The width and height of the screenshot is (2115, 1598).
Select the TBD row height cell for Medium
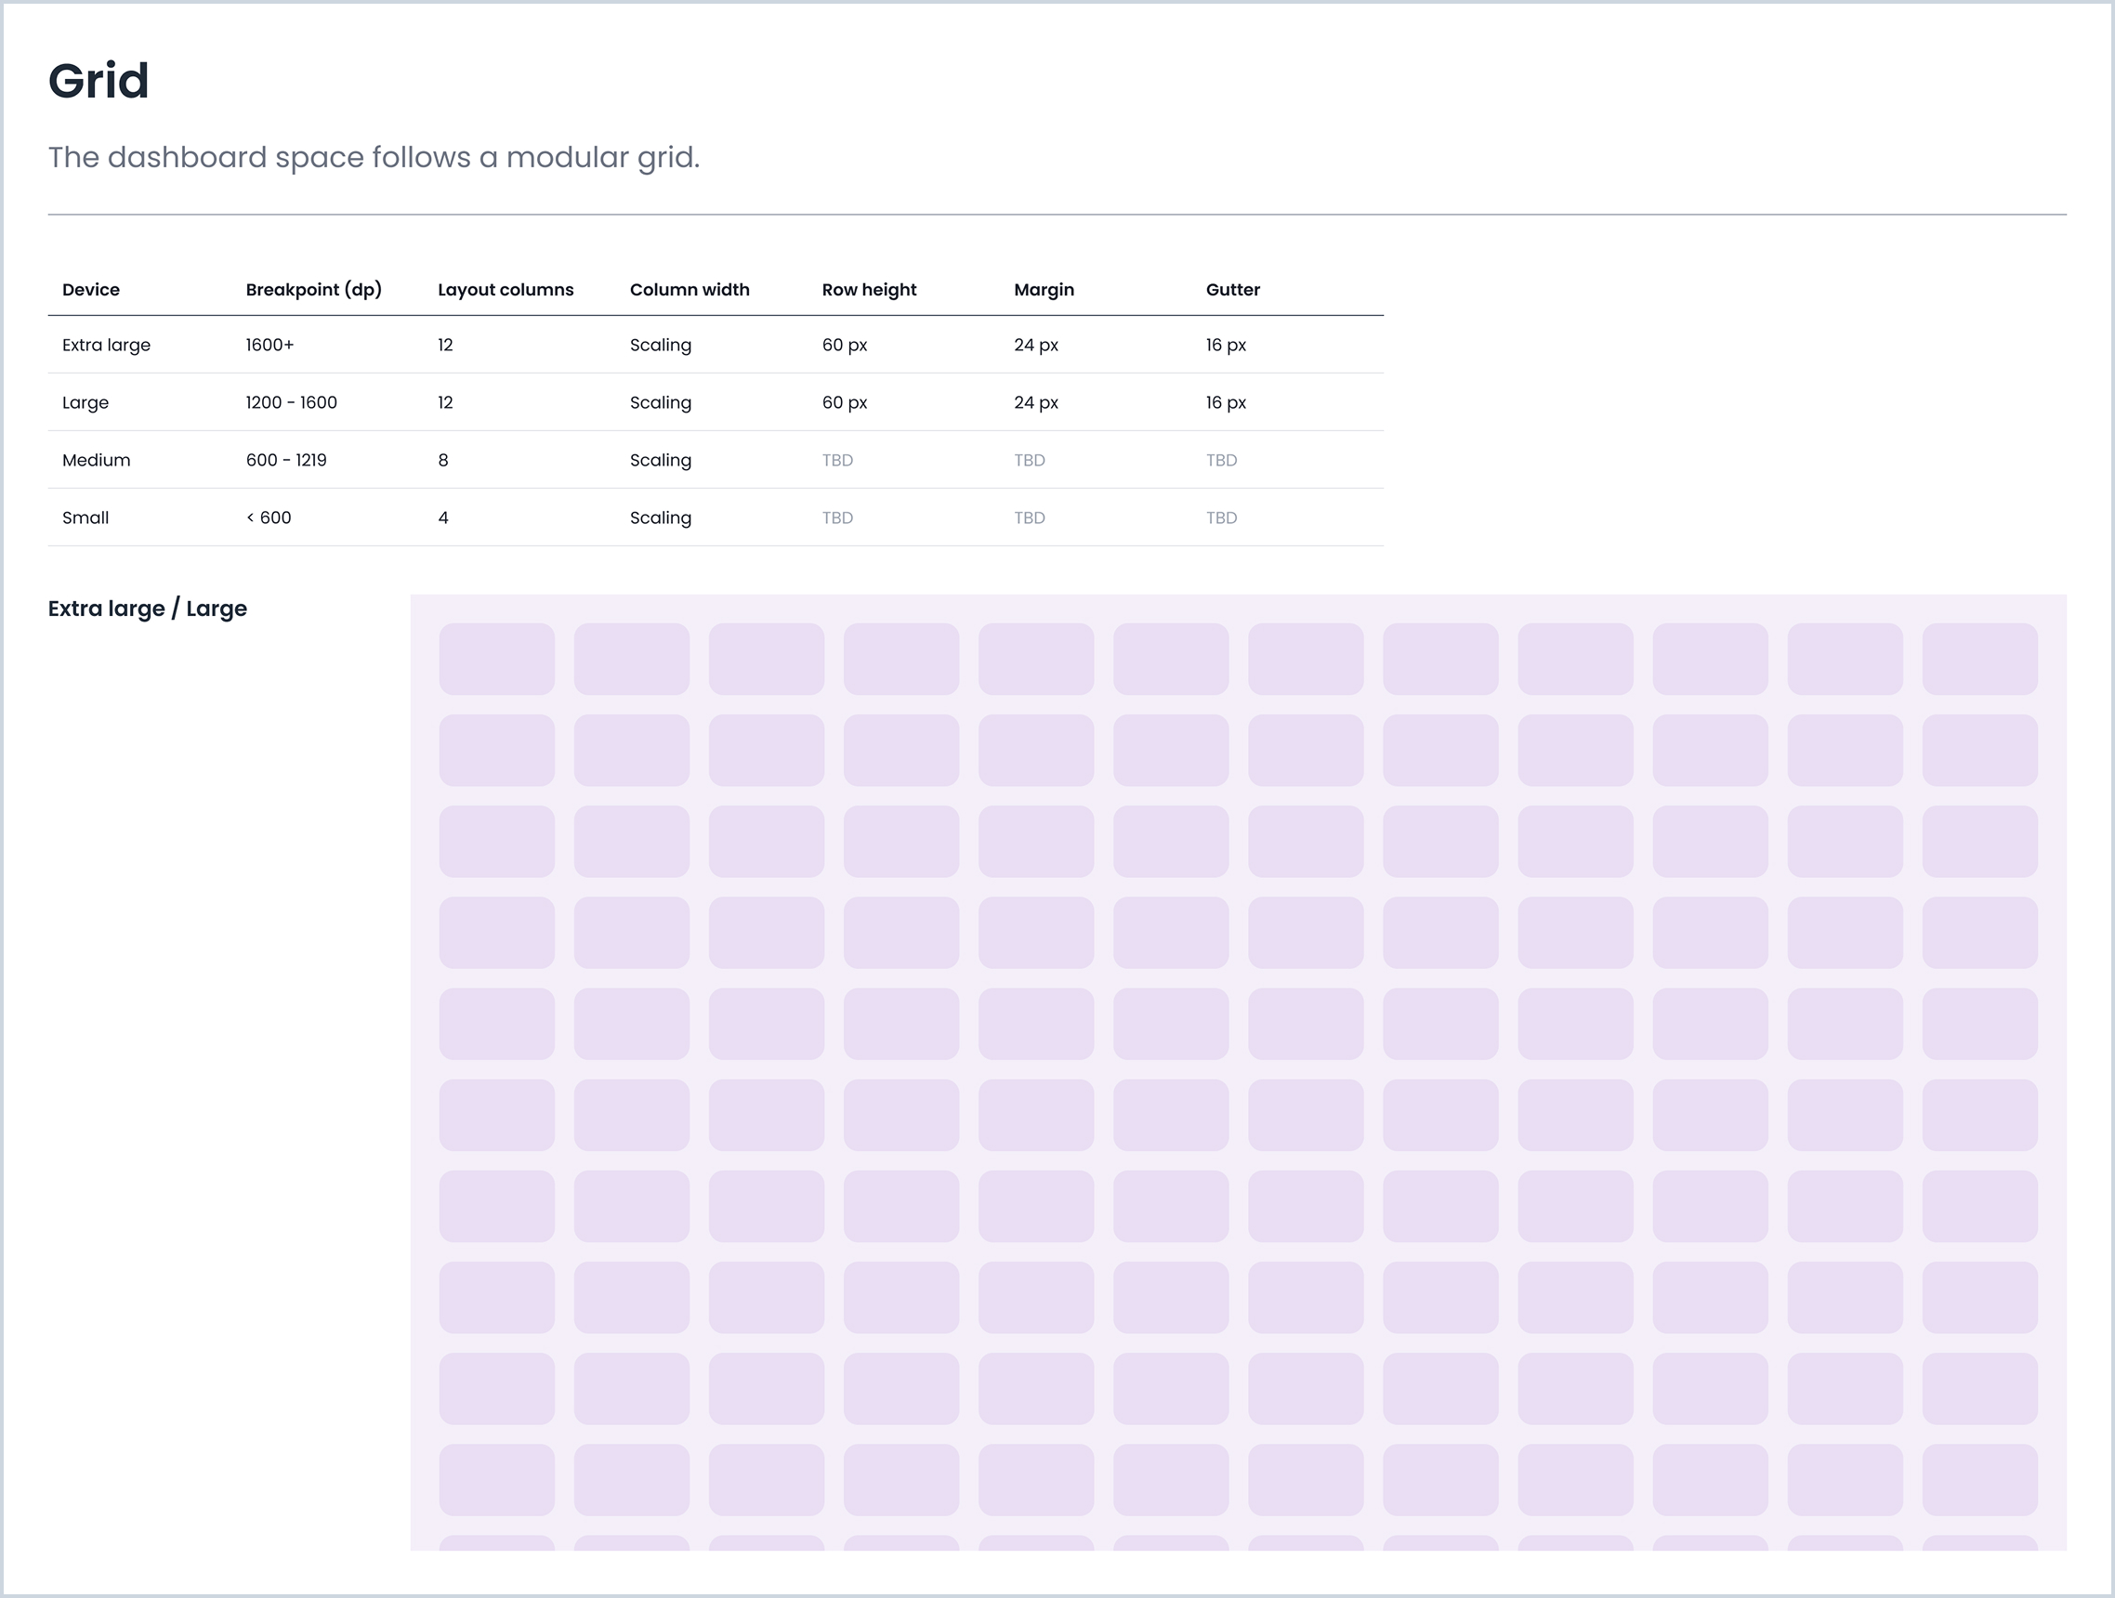pos(836,460)
